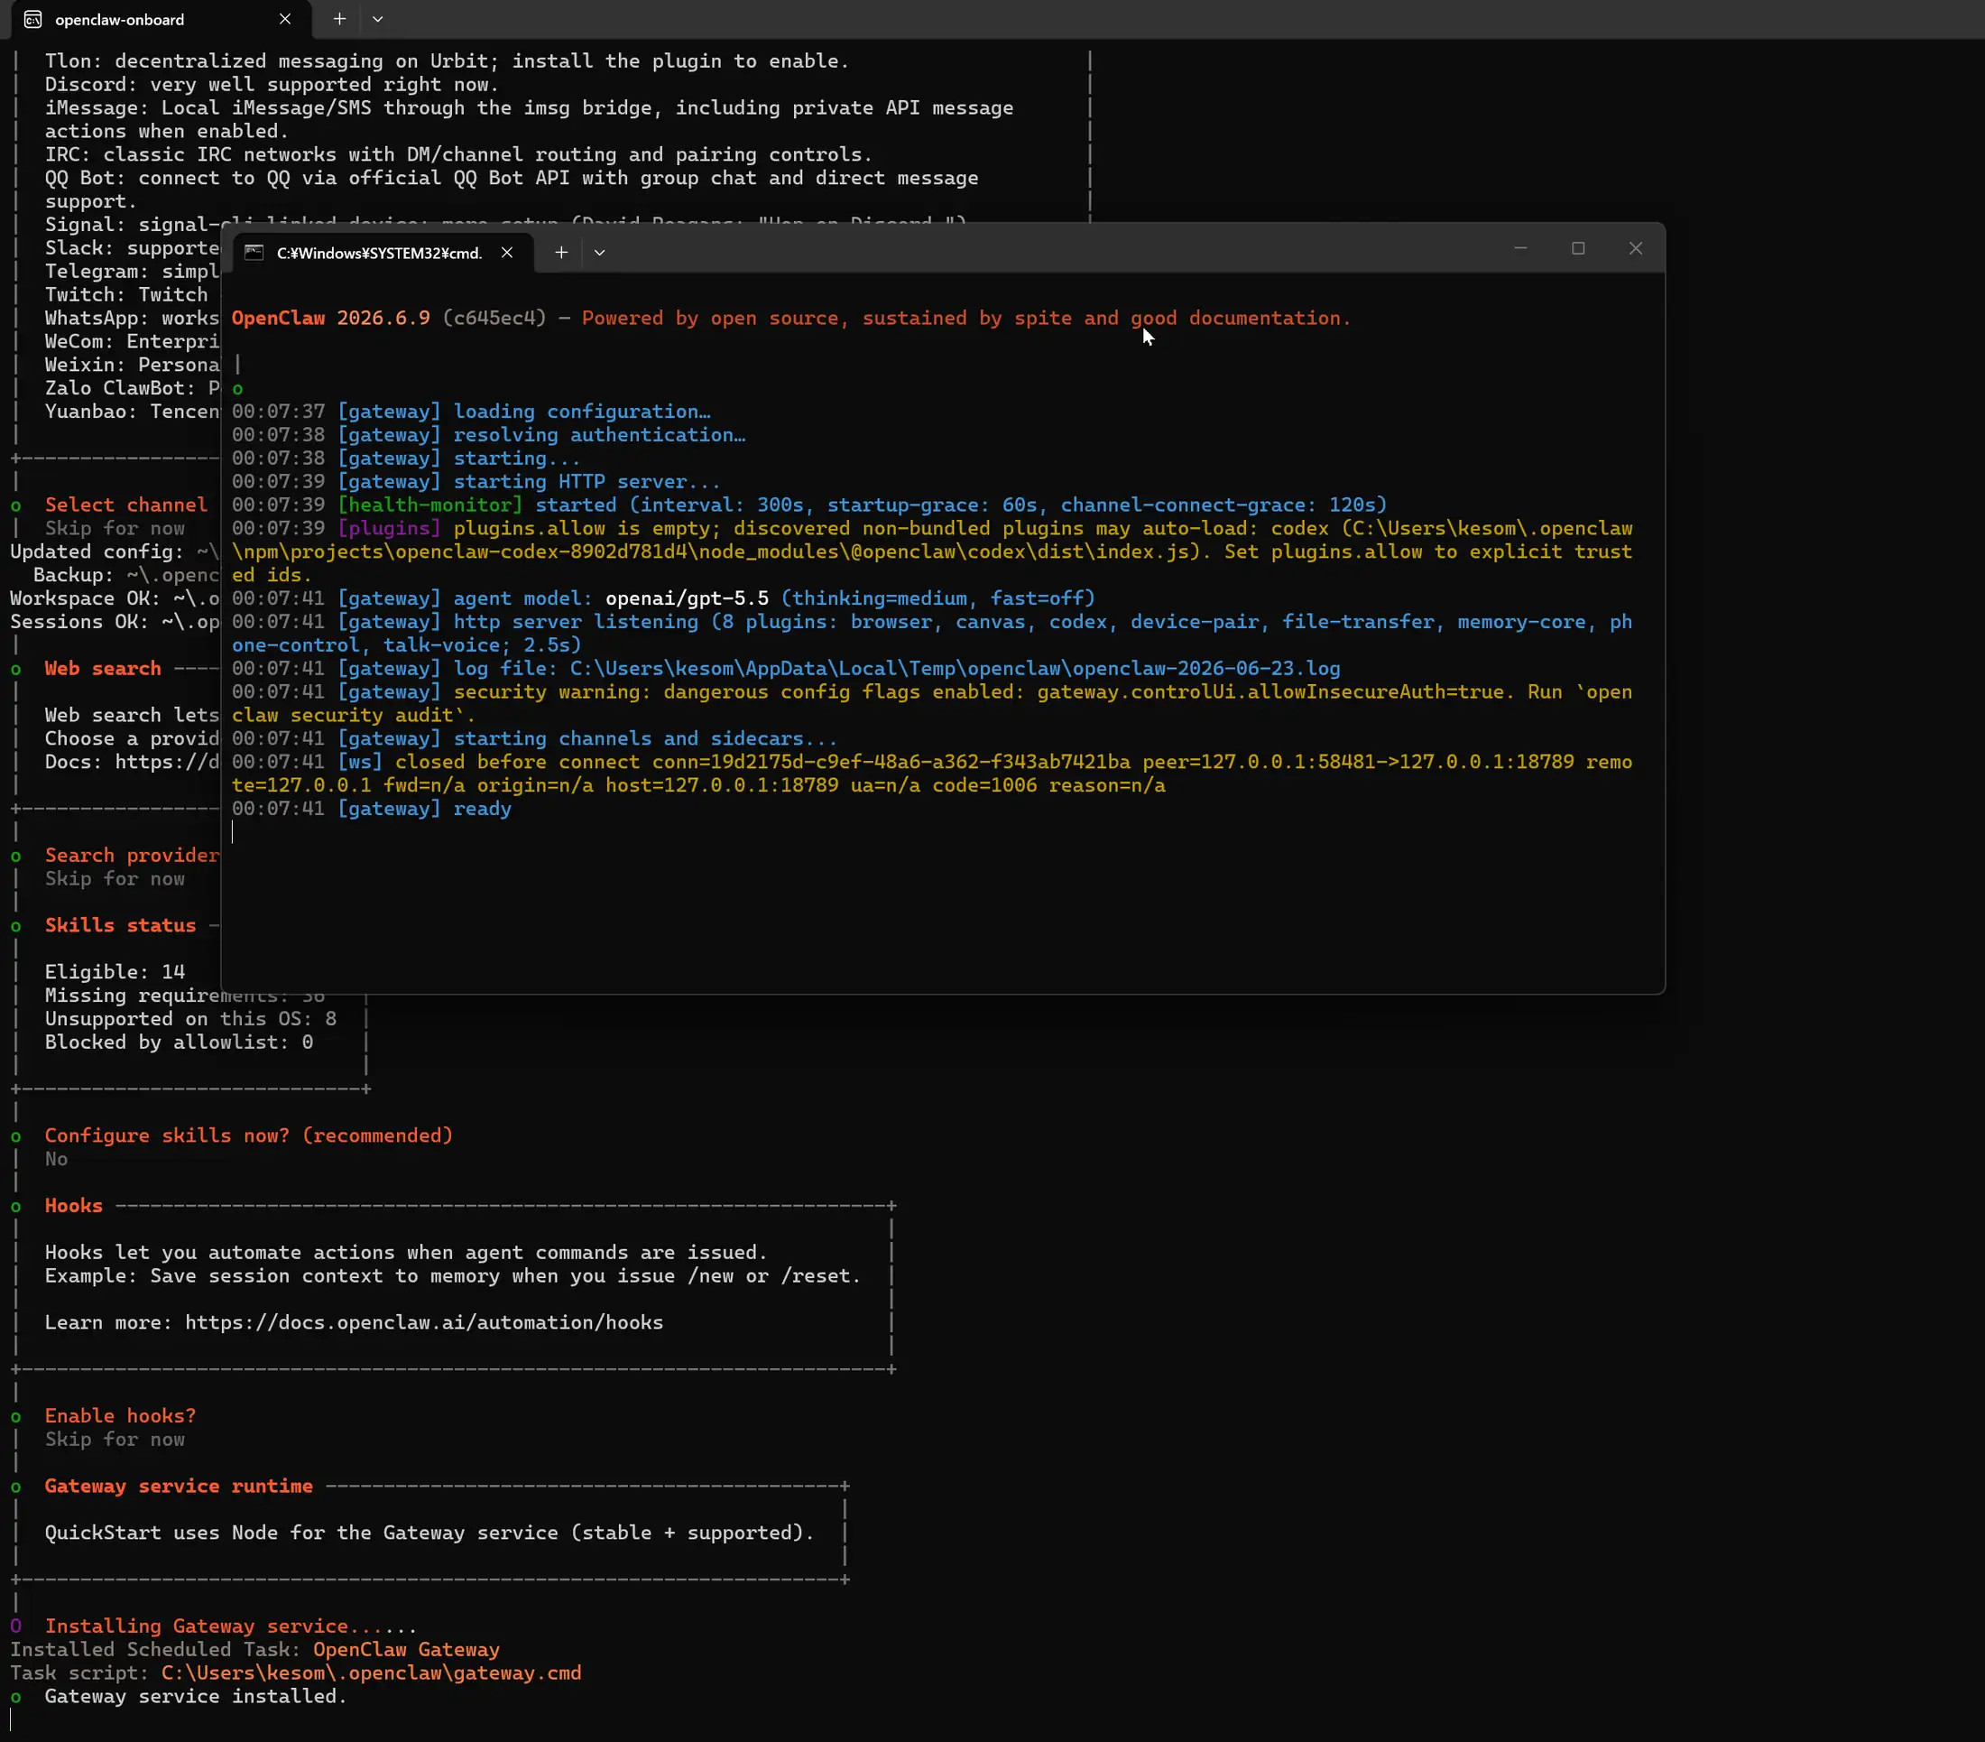The image size is (1985, 1742).
Task: Click the "[ws]" log tag
Action: click(x=359, y=762)
